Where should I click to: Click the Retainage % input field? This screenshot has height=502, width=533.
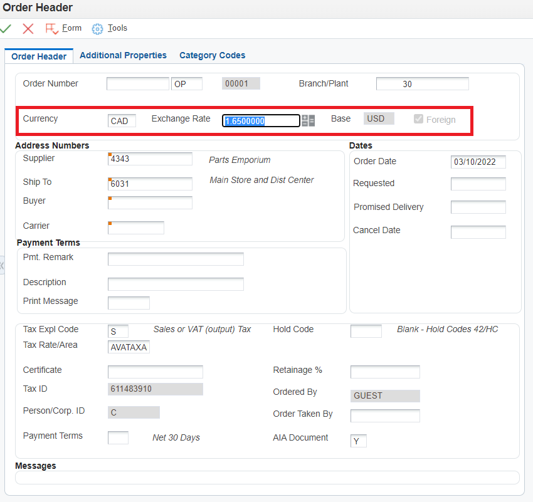pos(385,372)
